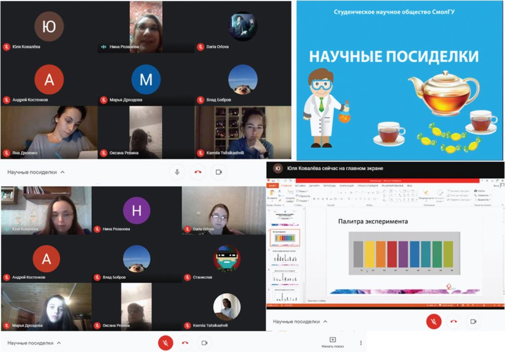Unmute the red microphone in the bottom-left Meet window

(x=166, y=343)
